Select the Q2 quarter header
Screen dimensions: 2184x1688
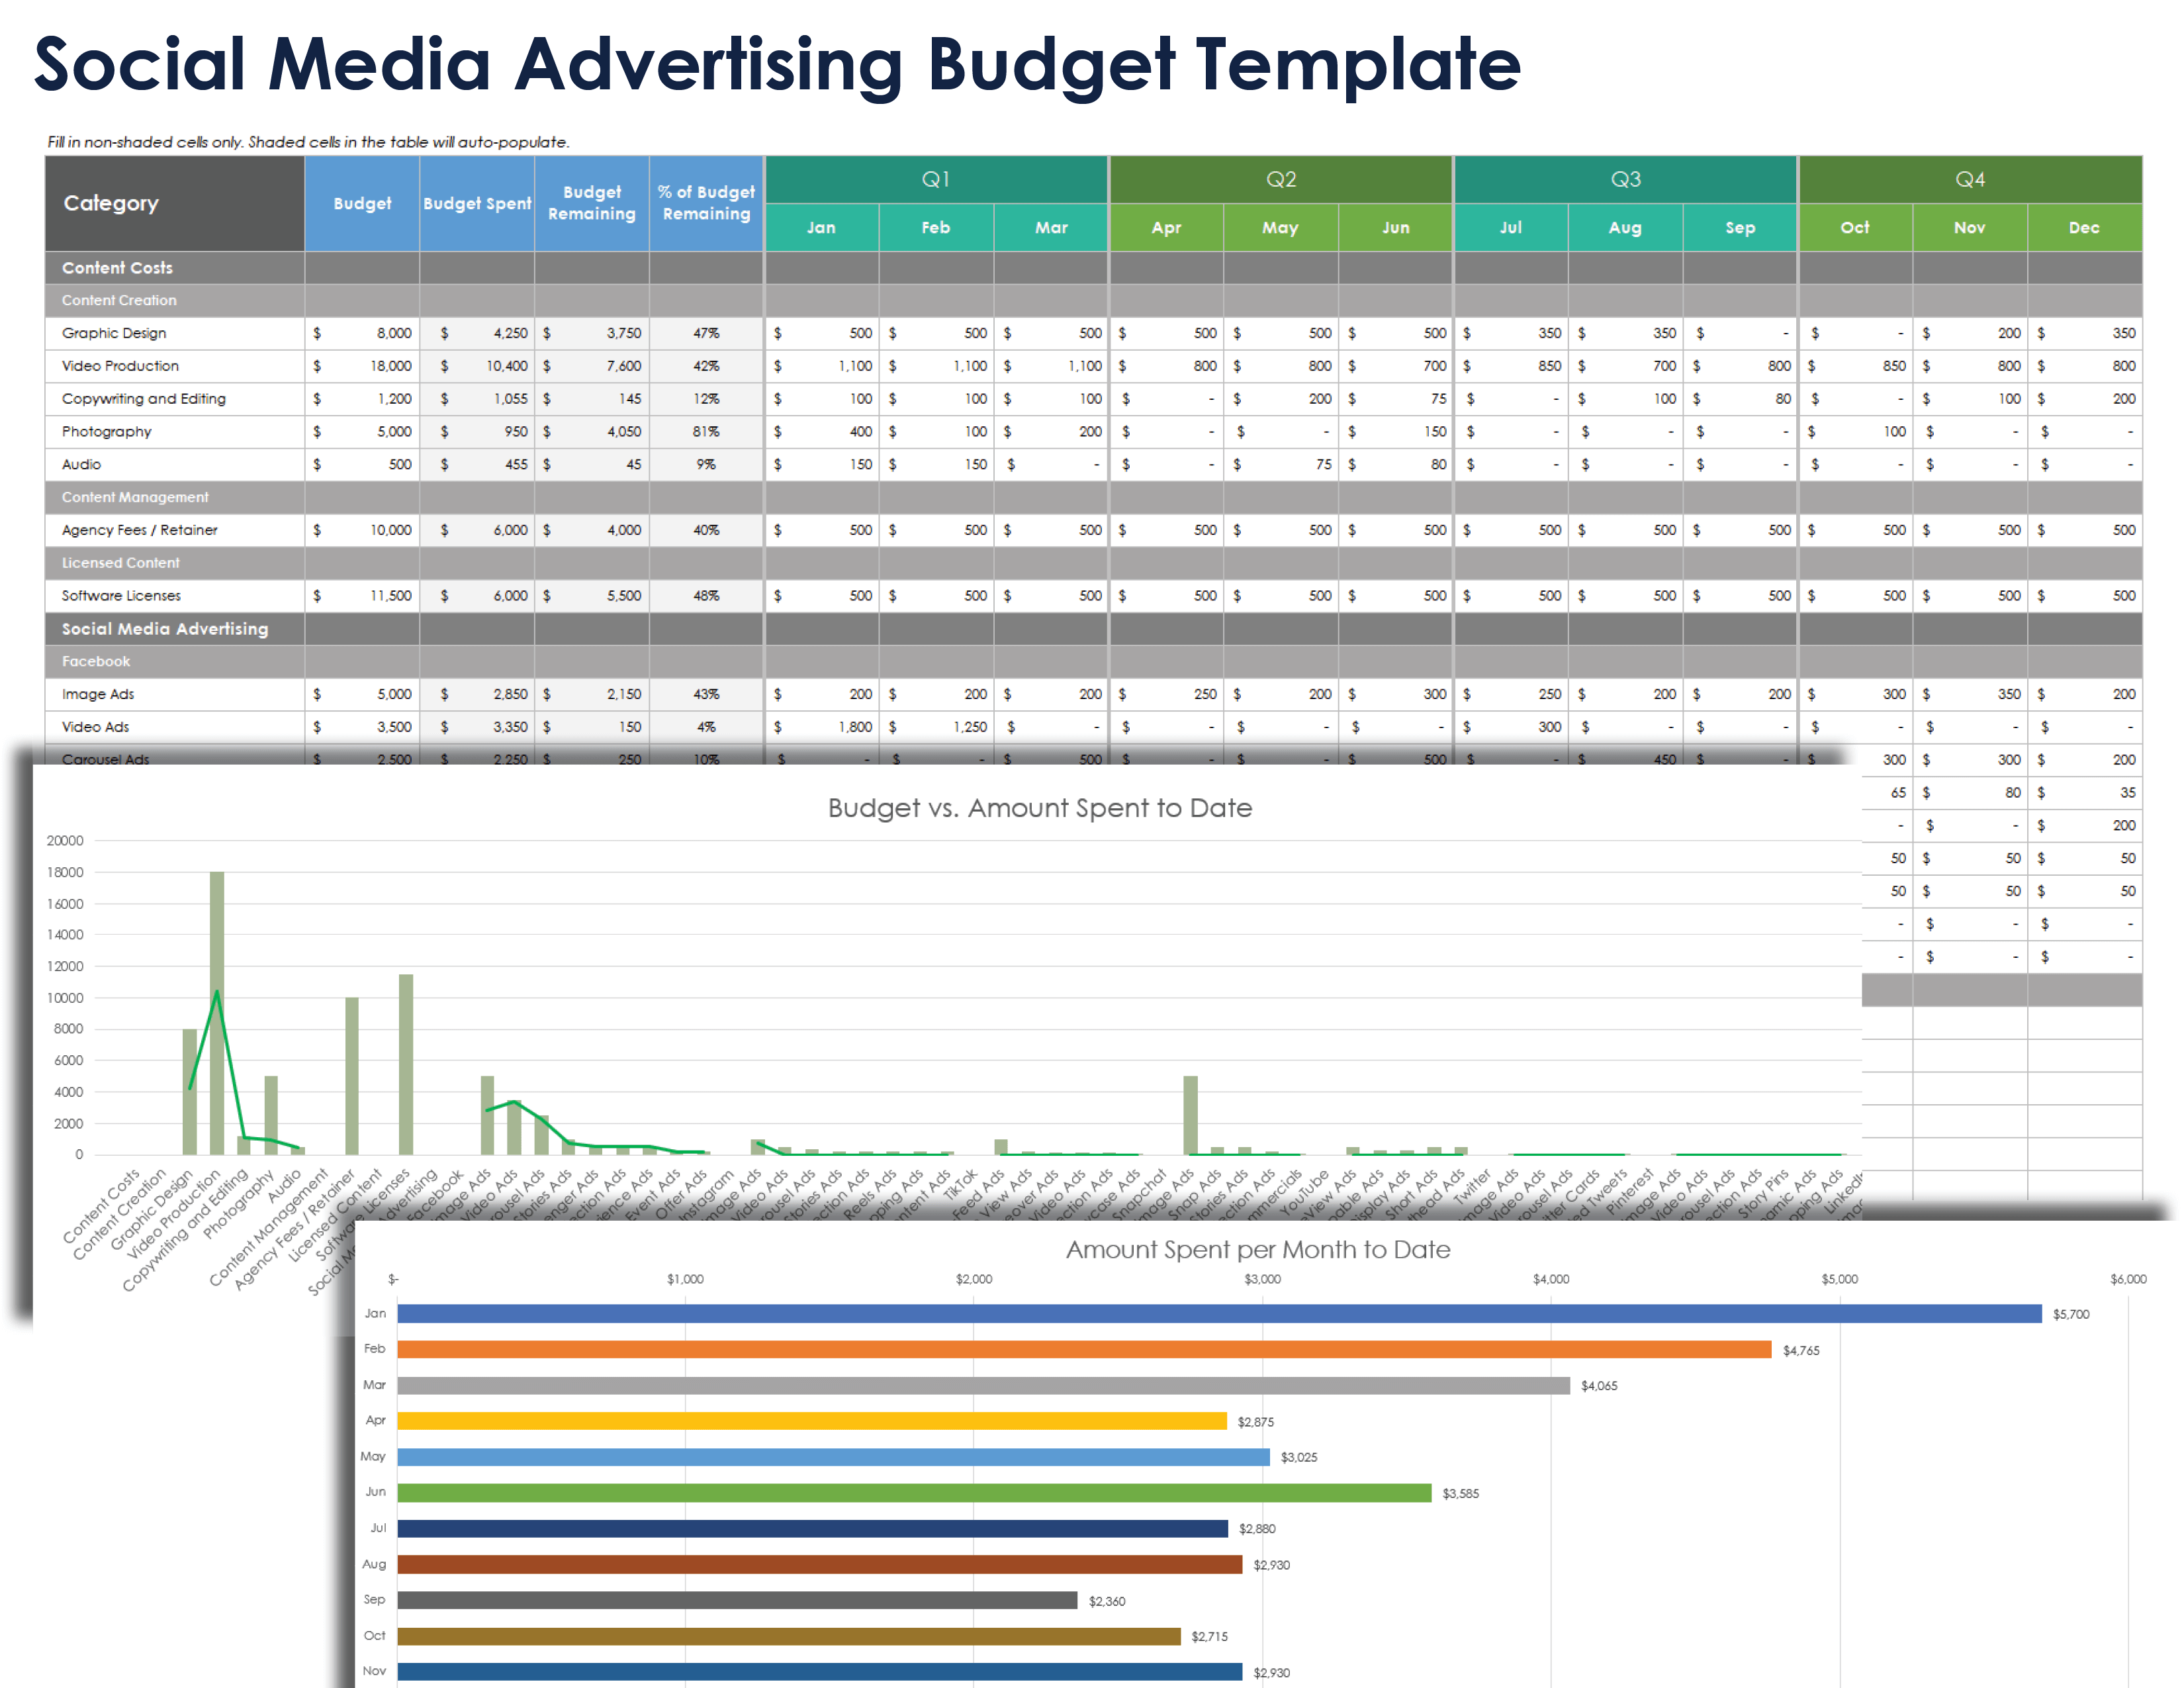1281,180
